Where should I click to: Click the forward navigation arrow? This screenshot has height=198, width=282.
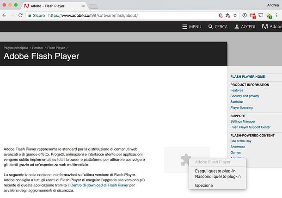click(x=12, y=15)
